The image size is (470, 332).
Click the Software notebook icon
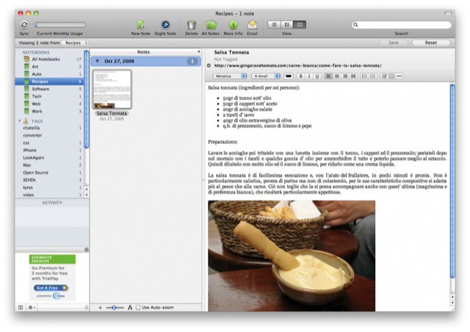26,89
